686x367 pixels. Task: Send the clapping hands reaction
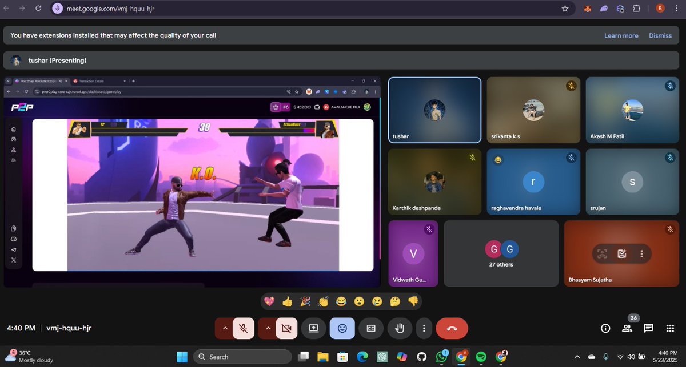[324, 301]
